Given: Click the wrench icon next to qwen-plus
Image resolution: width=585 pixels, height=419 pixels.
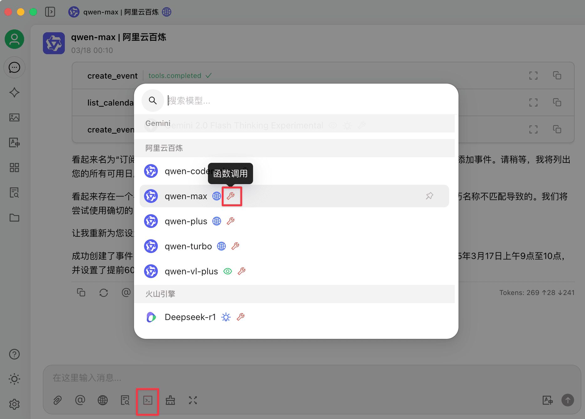Looking at the screenshot, I should point(231,221).
